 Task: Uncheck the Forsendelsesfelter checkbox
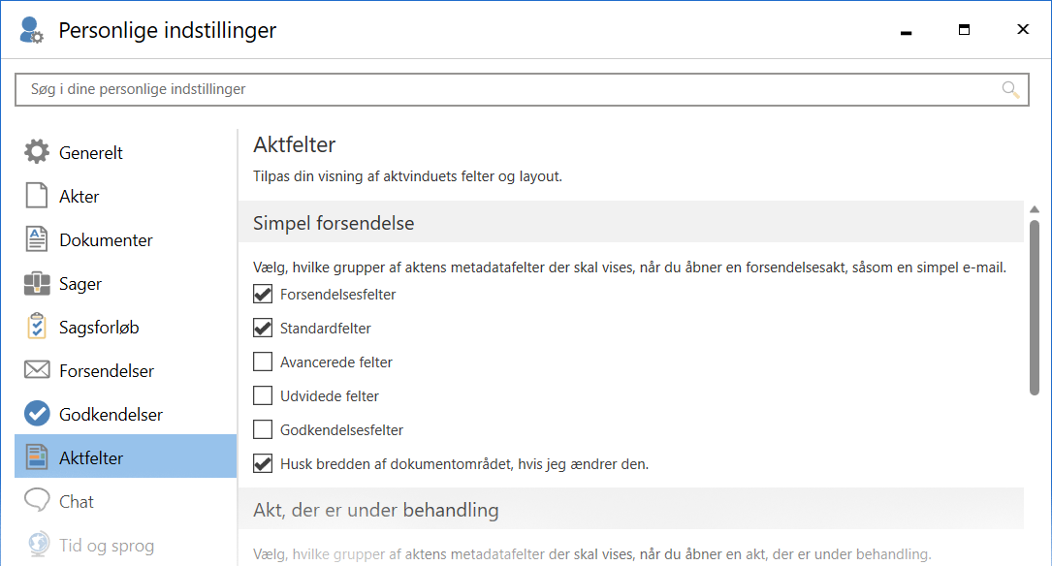click(x=263, y=294)
